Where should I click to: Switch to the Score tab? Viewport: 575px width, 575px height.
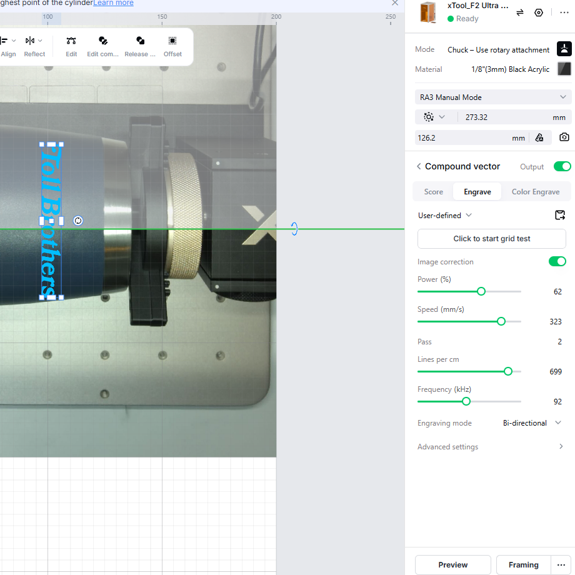[434, 192]
